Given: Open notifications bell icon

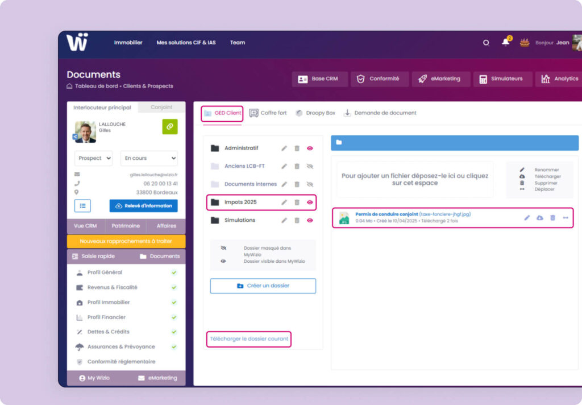Looking at the screenshot, I should 505,42.
